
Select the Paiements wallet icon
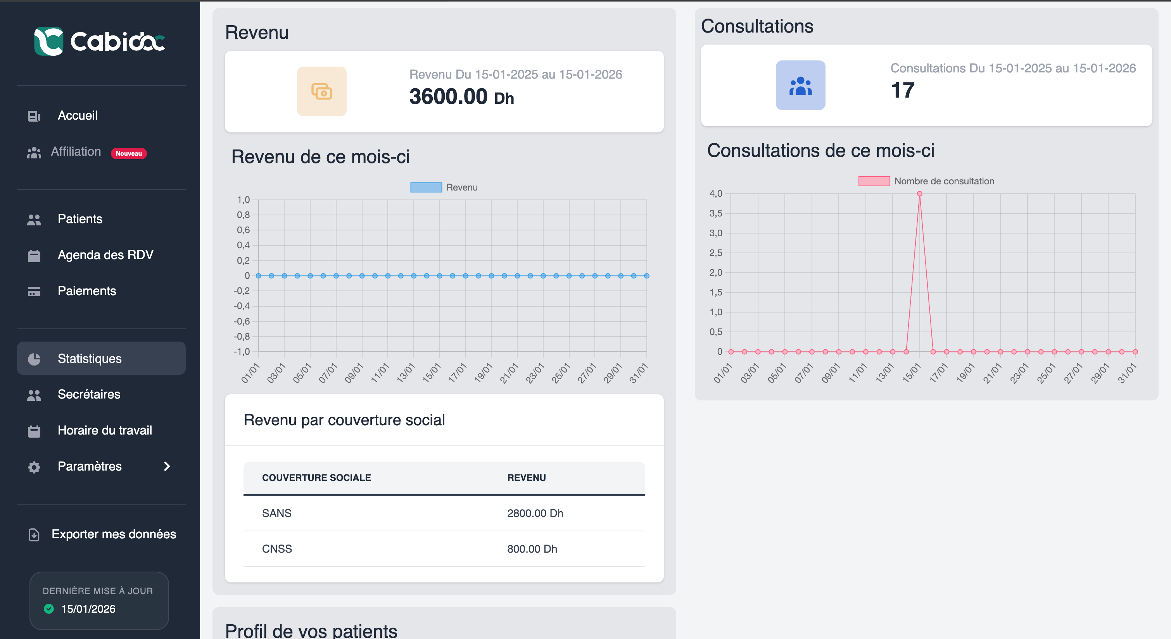click(34, 291)
